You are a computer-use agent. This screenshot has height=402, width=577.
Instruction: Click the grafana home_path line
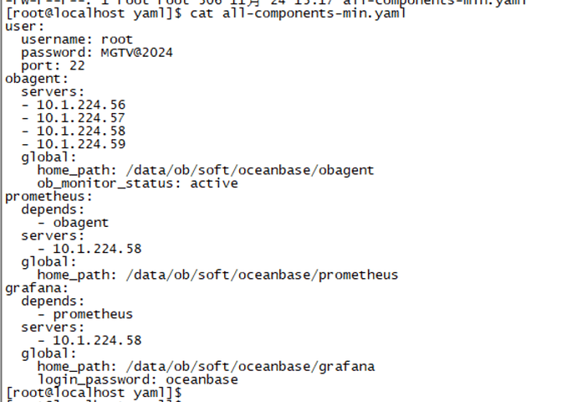206,366
